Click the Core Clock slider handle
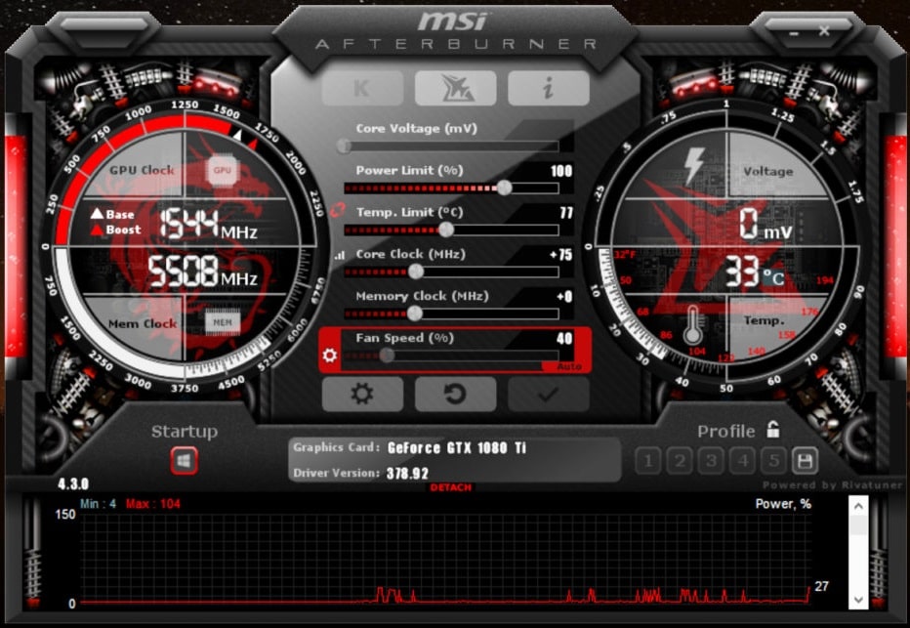 [416, 272]
